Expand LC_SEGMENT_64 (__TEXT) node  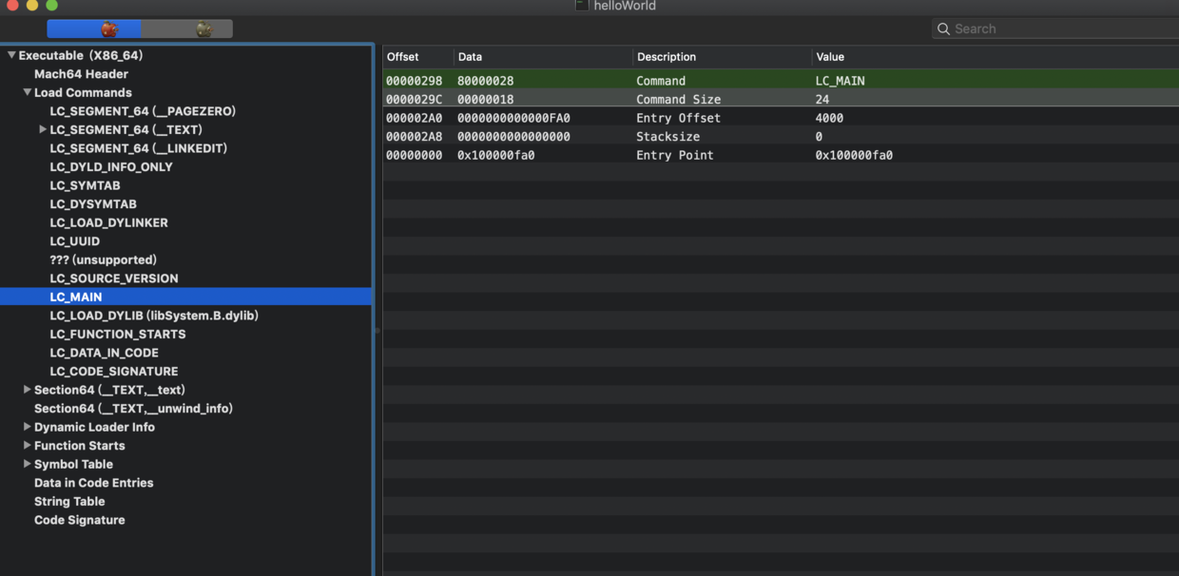click(x=43, y=129)
